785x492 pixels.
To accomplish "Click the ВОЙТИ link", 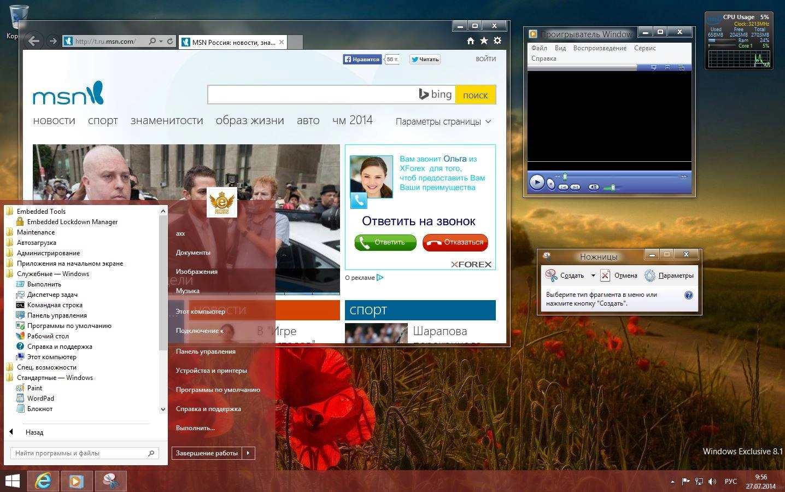I will tap(486, 59).
